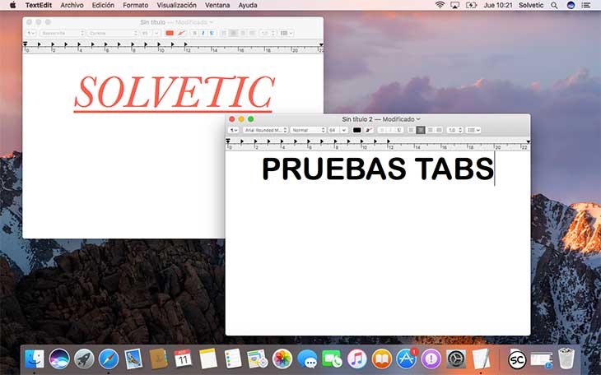Launch Siri from the Dock
The height and width of the screenshot is (375, 601).
tap(59, 359)
